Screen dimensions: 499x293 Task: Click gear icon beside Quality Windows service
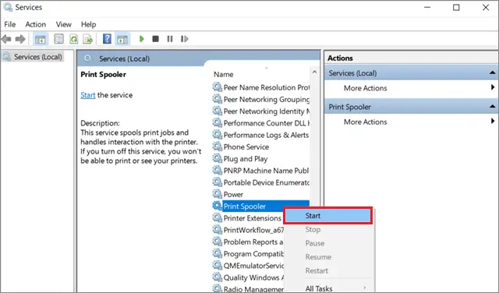[x=218, y=277]
